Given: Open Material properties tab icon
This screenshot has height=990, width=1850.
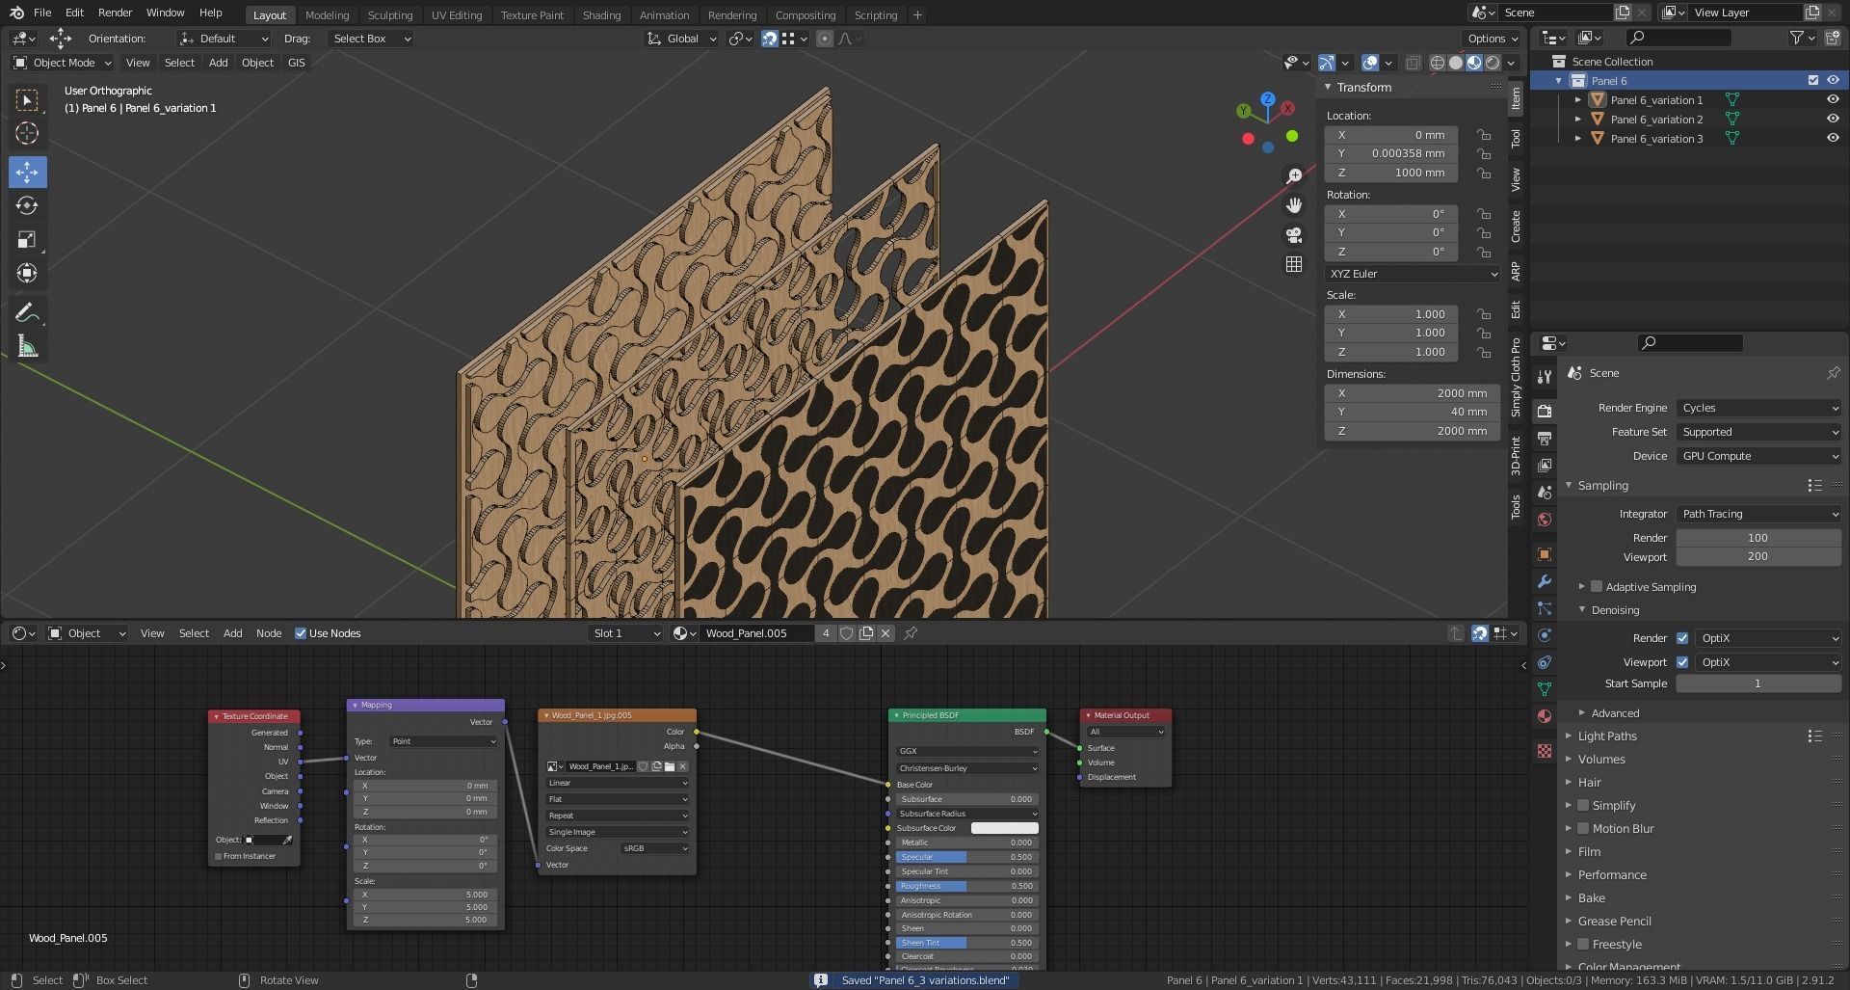Looking at the screenshot, I should click(1545, 716).
